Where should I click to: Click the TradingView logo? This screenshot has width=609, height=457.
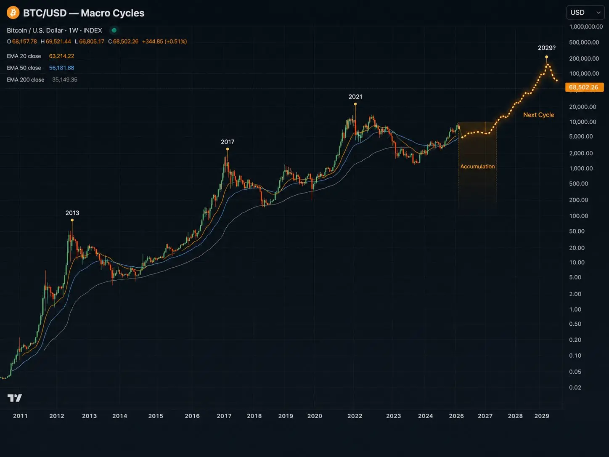pyautogui.click(x=15, y=398)
